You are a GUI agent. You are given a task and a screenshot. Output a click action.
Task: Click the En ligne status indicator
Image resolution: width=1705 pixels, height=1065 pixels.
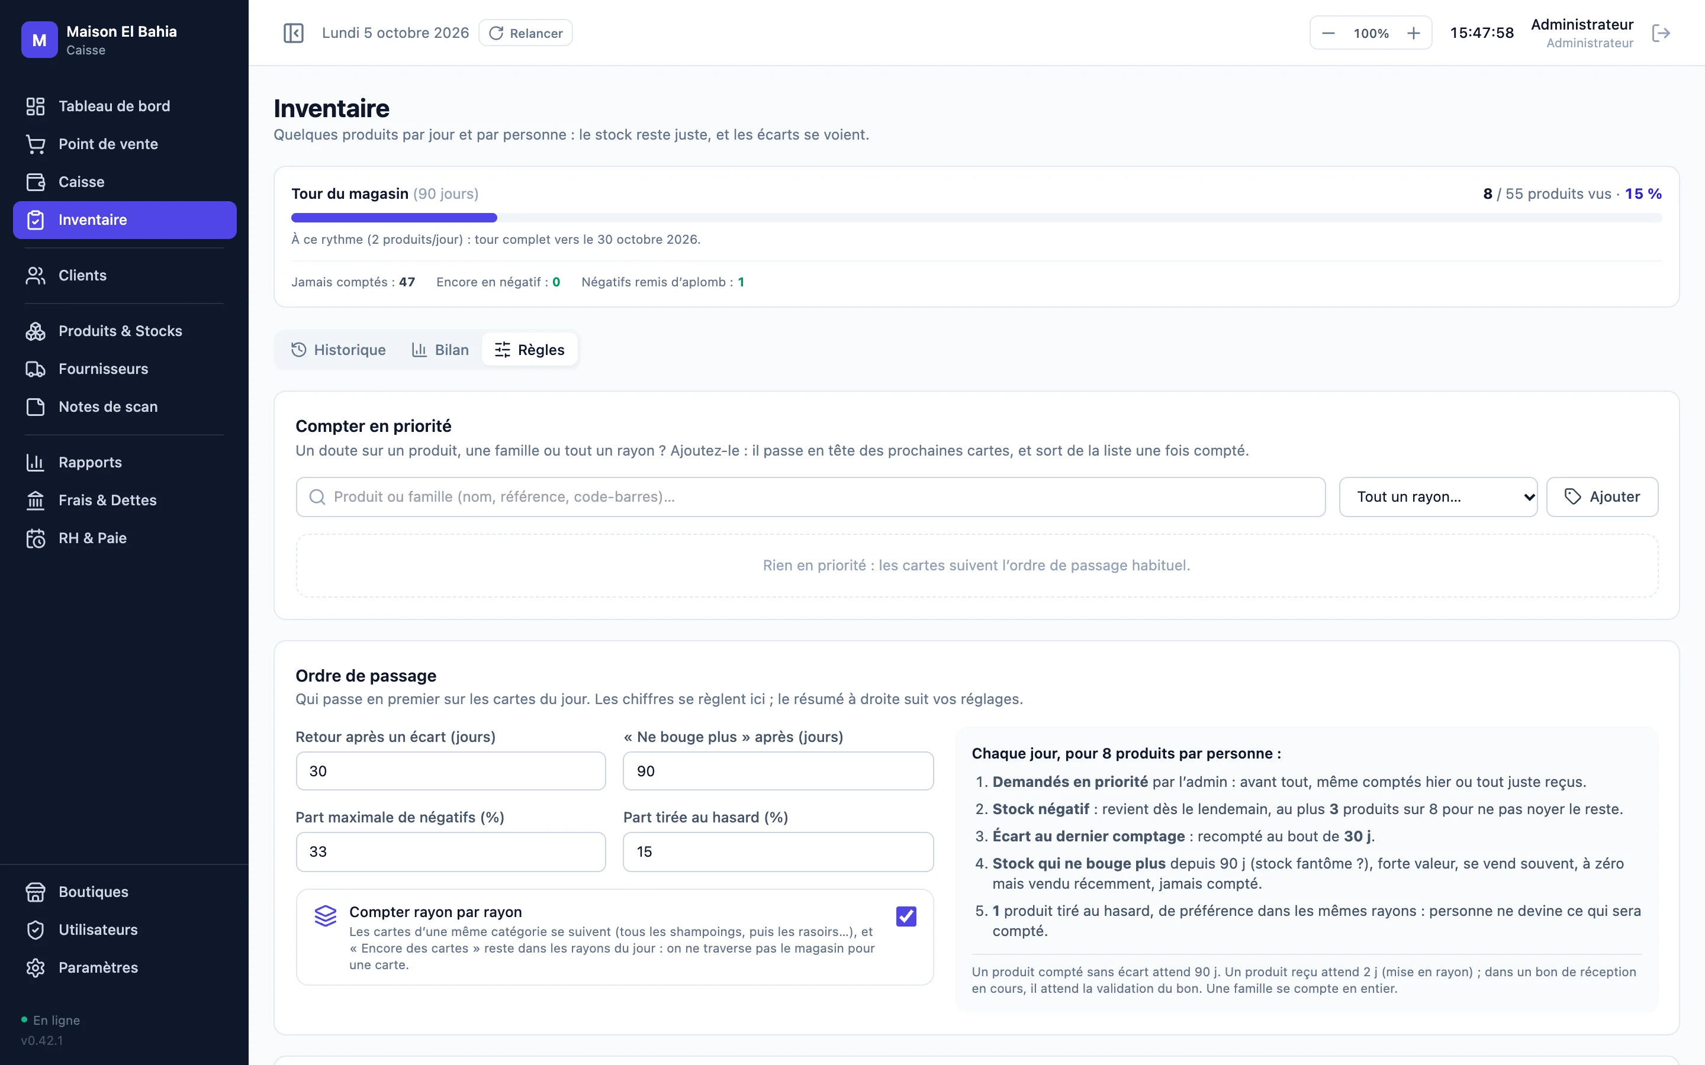[x=51, y=1020]
